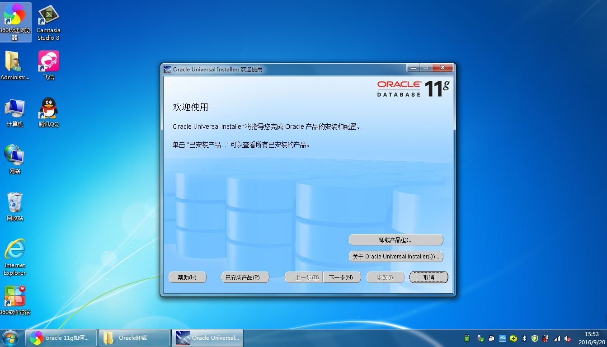Click the Bluetooth tray icon

tap(524, 338)
